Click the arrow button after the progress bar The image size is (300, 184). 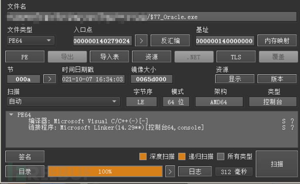point(170,171)
